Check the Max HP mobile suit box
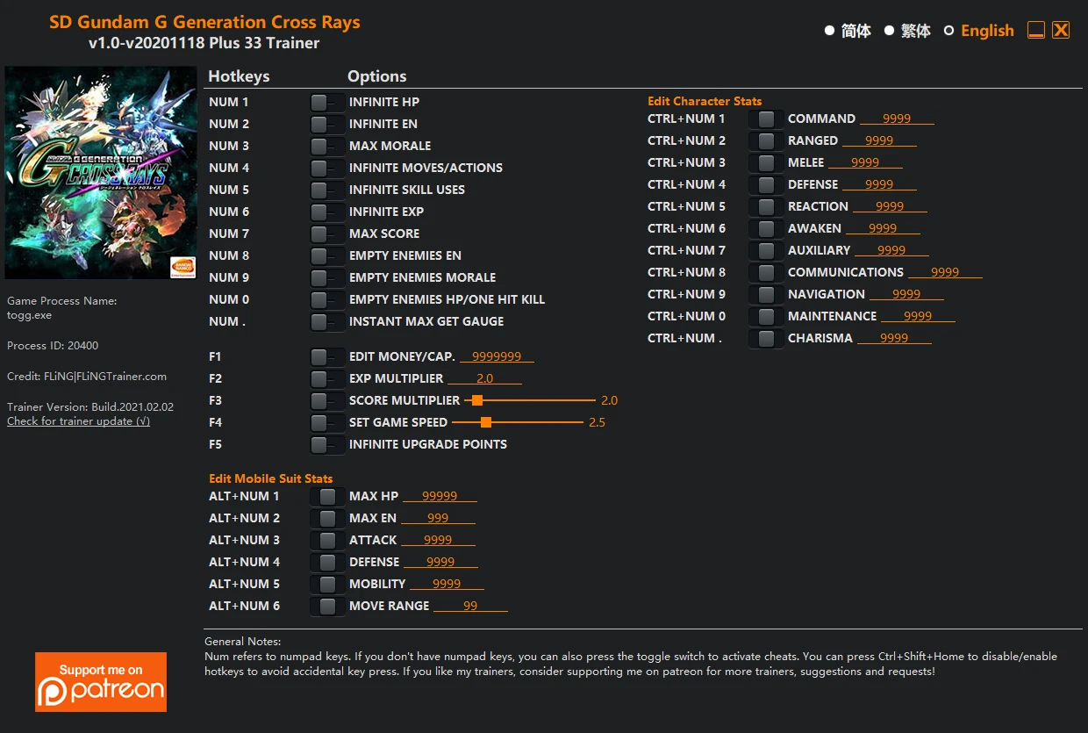The image size is (1088, 733). pos(327,497)
